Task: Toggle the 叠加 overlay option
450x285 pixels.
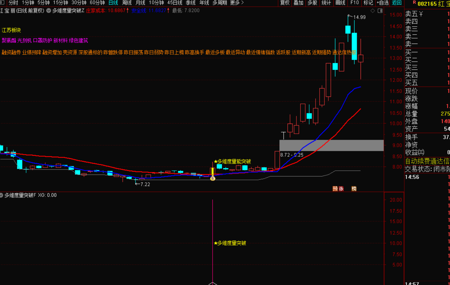Action: point(298,3)
